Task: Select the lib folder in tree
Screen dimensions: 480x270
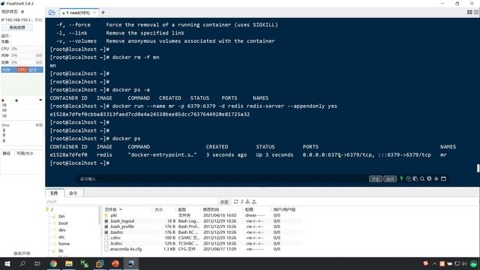Action: (x=61, y=250)
